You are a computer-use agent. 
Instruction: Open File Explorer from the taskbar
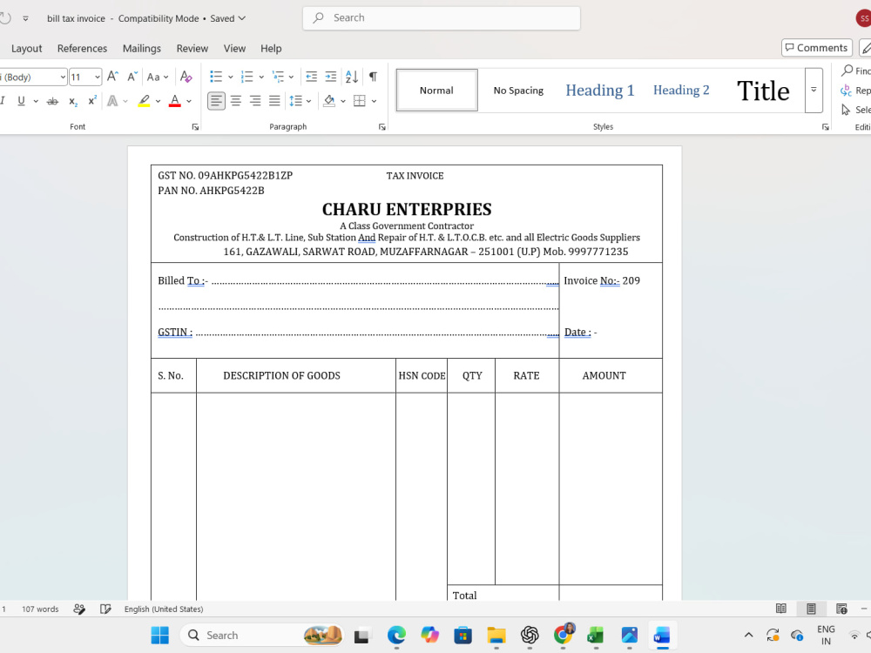pyautogui.click(x=496, y=636)
